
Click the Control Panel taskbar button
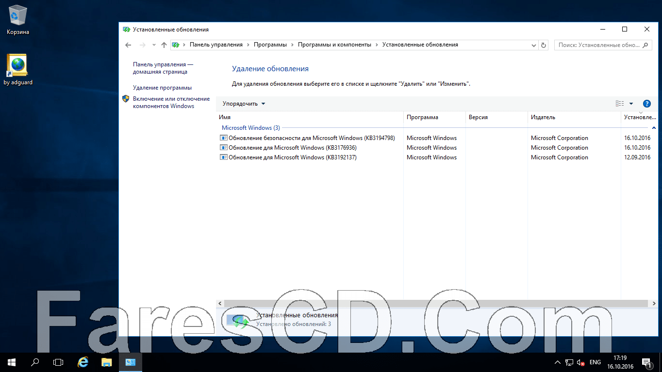[131, 362]
